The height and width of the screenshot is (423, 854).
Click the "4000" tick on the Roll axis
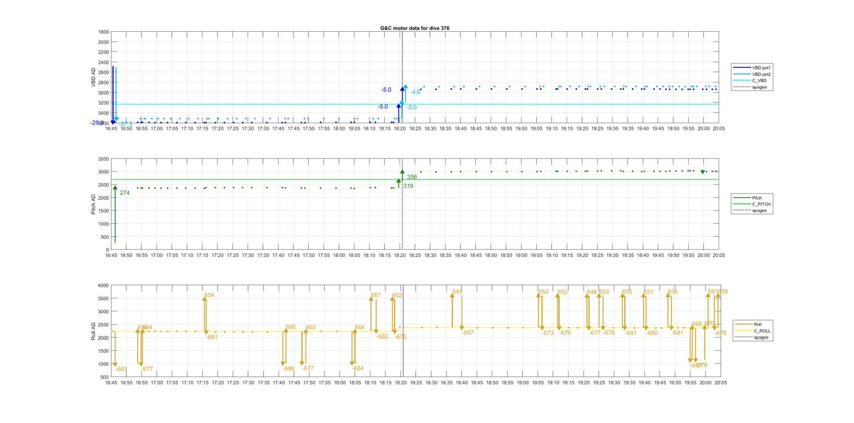pyautogui.click(x=102, y=286)
